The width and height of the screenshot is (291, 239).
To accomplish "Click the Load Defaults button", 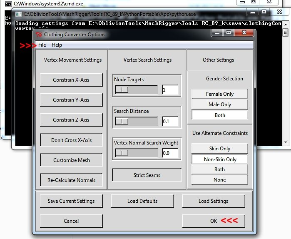I will [142, 201].
